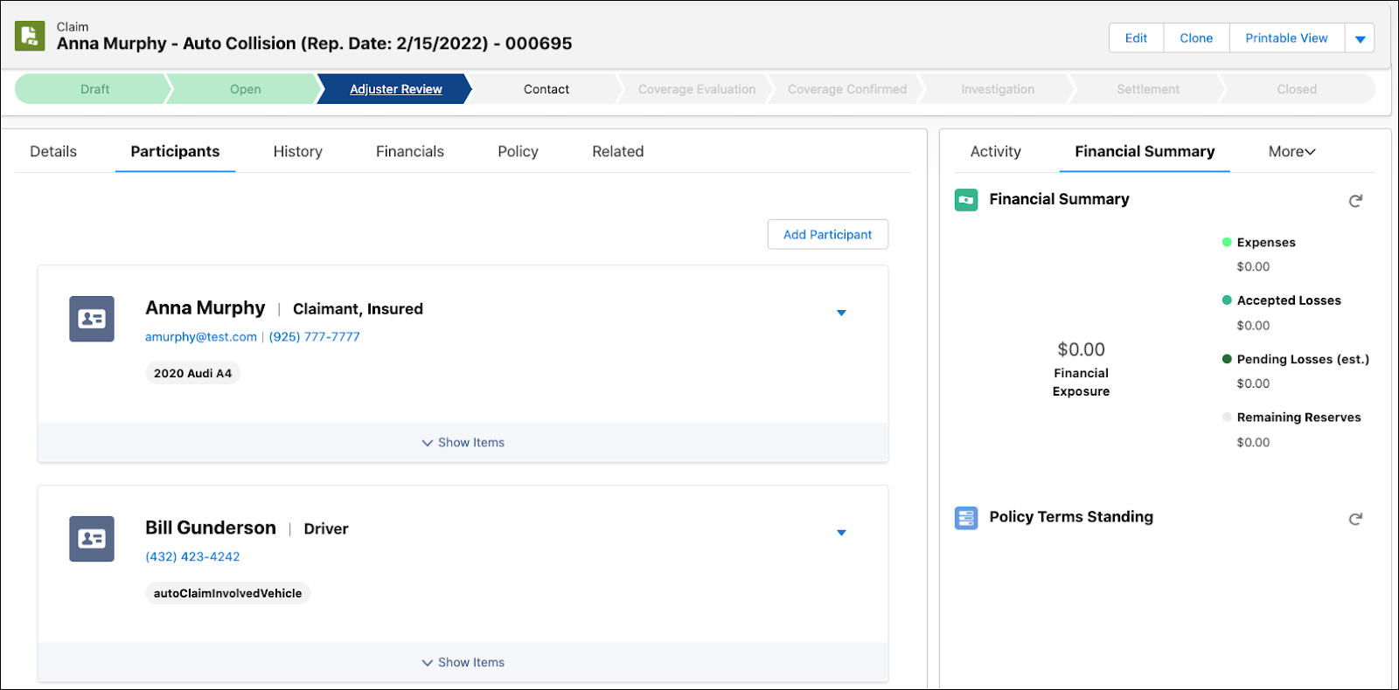This screenshot has width=1399, height=690.
Task: Open the More tabs dropdown
Action: tap(1291, 152)
